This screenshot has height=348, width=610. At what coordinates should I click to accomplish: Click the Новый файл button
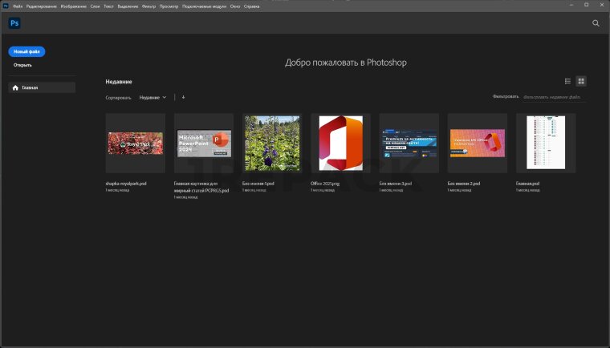(x=26, y=51)
